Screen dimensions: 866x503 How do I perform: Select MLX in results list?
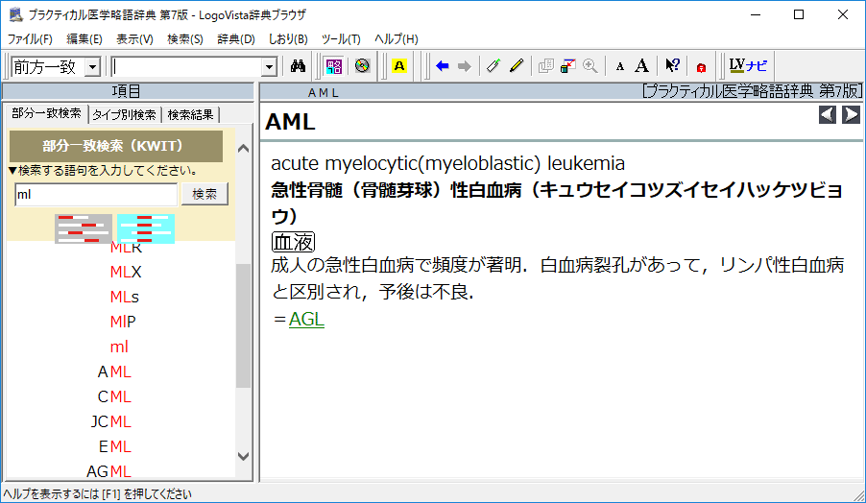[126, 272]
